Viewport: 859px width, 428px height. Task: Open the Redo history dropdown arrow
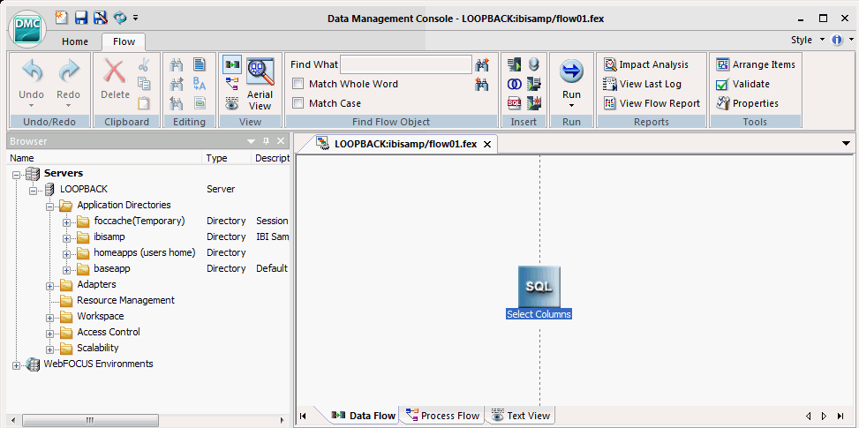(x=69, y=106)
